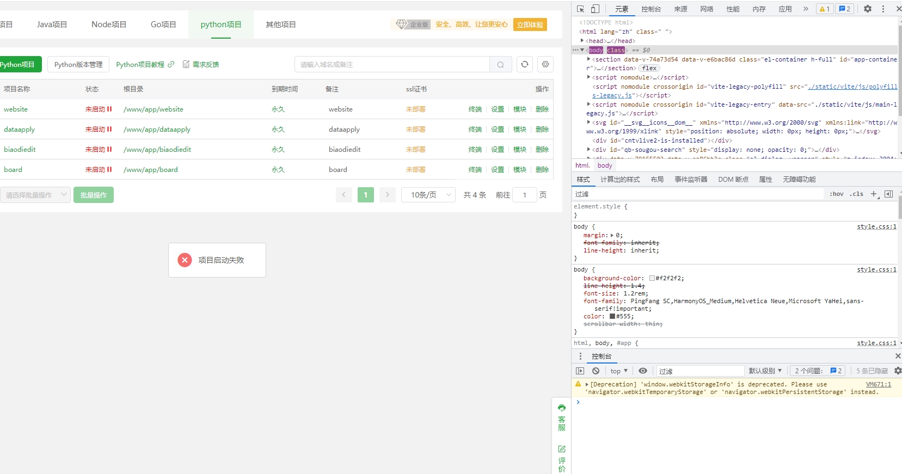Toggle website project status 未启动
The width and height of the screenshot is (902, 474).
coord(99,109)
